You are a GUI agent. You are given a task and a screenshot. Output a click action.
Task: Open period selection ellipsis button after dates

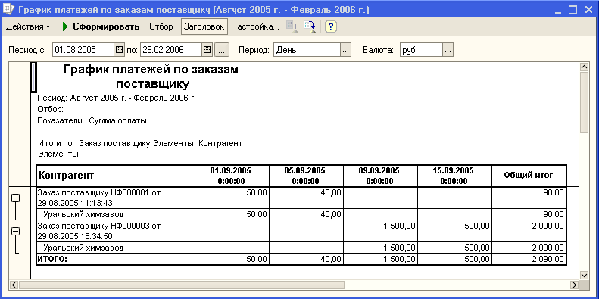222,50
